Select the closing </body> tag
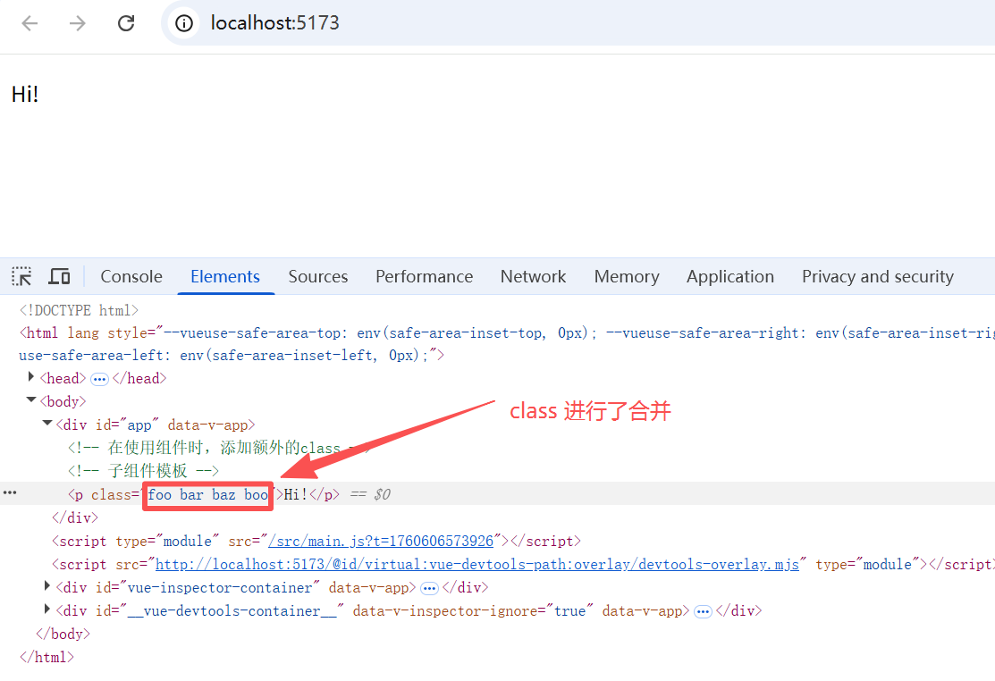Viewport: 995px width, 681px height. [x=63, y=634]
